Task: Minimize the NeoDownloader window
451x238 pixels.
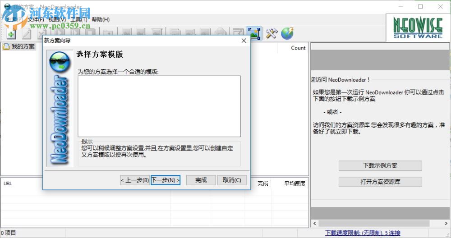Action: click(x=400, y=7)
